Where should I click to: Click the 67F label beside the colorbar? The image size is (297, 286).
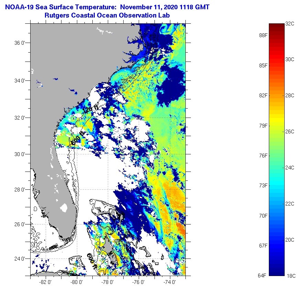click(x=263, y=245)
